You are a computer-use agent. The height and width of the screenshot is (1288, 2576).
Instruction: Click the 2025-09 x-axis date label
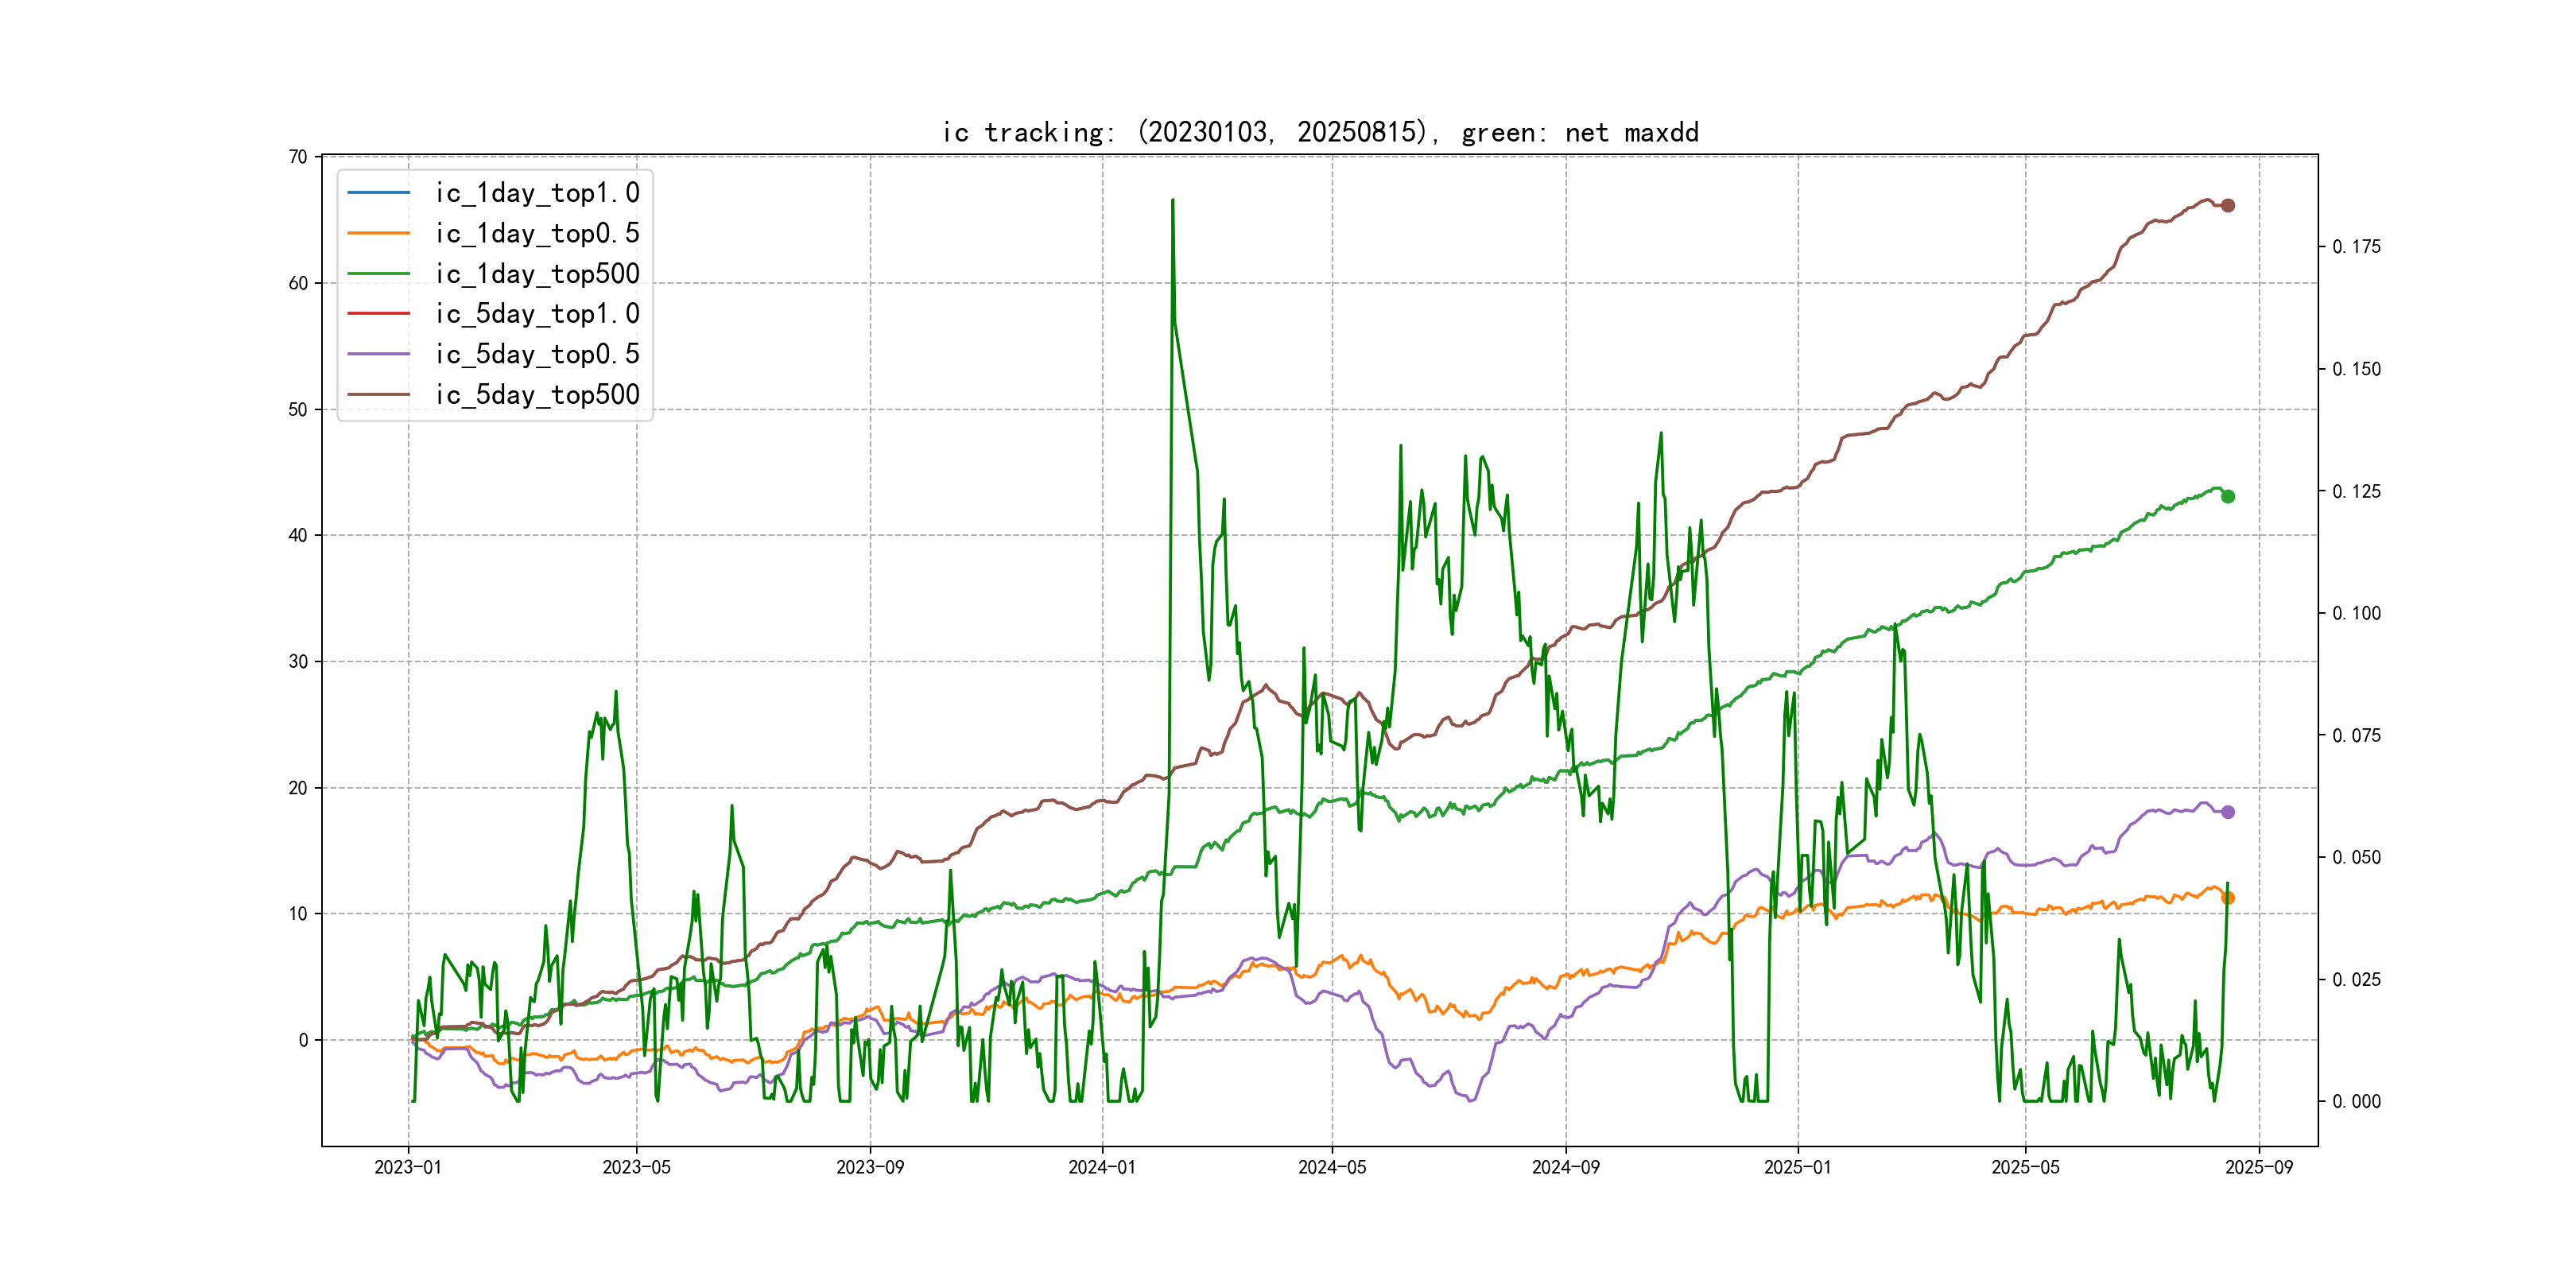2258,1167
